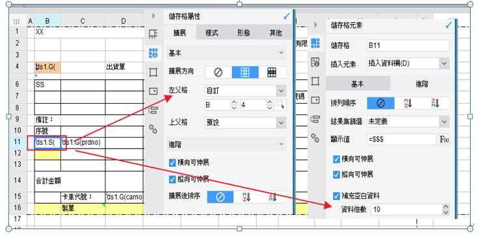Set 排列順序 to descending Z-A
The image size is (483, 235).
pos(436,103)
